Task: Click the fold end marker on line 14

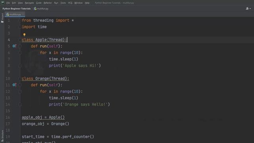Action: click(20, 104)
